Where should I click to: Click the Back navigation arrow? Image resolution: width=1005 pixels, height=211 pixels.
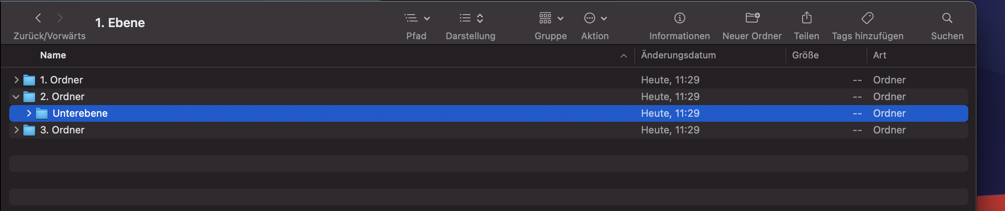pos(38,18)
